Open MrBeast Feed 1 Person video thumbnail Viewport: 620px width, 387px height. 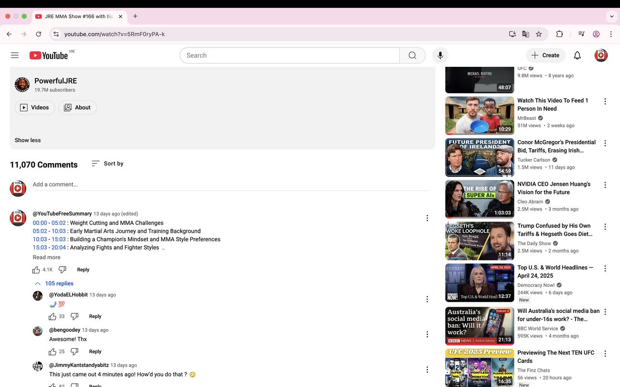tap(480, 116)
